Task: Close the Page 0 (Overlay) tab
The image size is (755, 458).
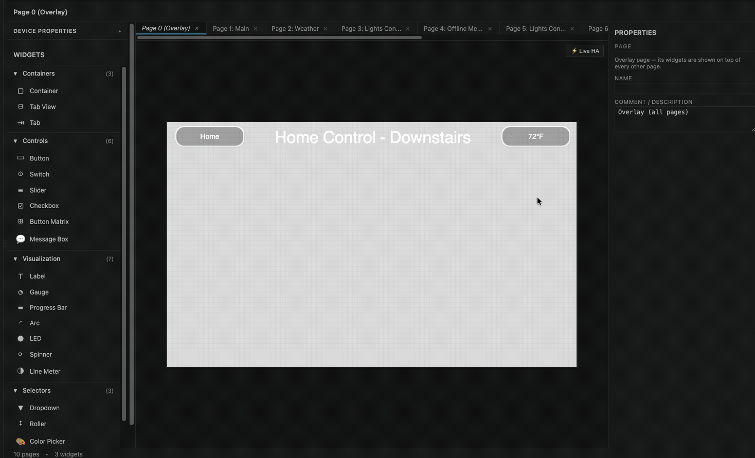Action: tap(196, 28)
